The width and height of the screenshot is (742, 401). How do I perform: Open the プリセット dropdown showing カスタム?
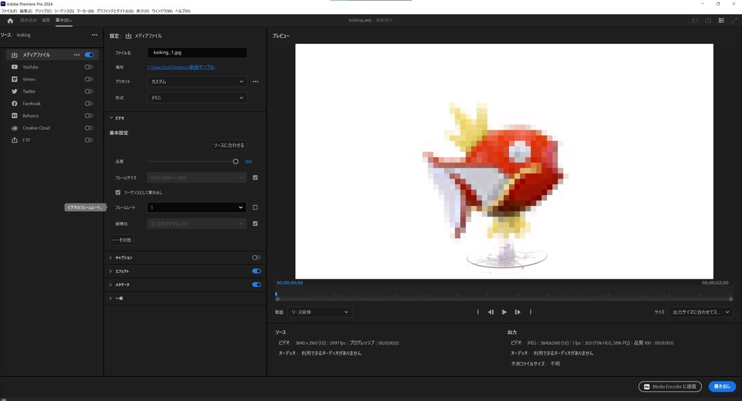tap(197, 82)
